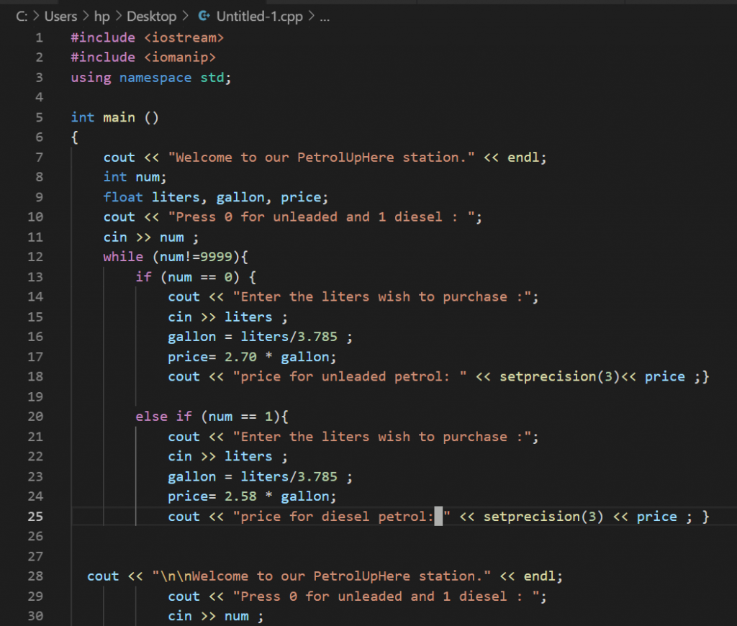Click setprecision(3) on line 18

tap(548, 377)
